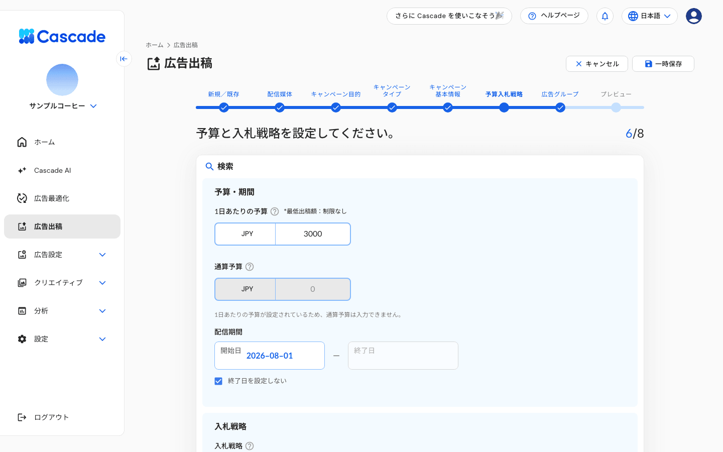Collapse the sidebar with arrow button
The image size is (723, 452).
pos(124,59)
